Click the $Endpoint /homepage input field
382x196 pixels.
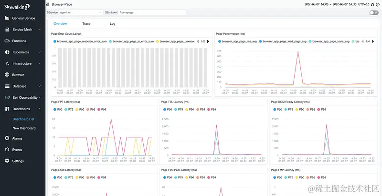pyautogui.click(x=152, y=12)
